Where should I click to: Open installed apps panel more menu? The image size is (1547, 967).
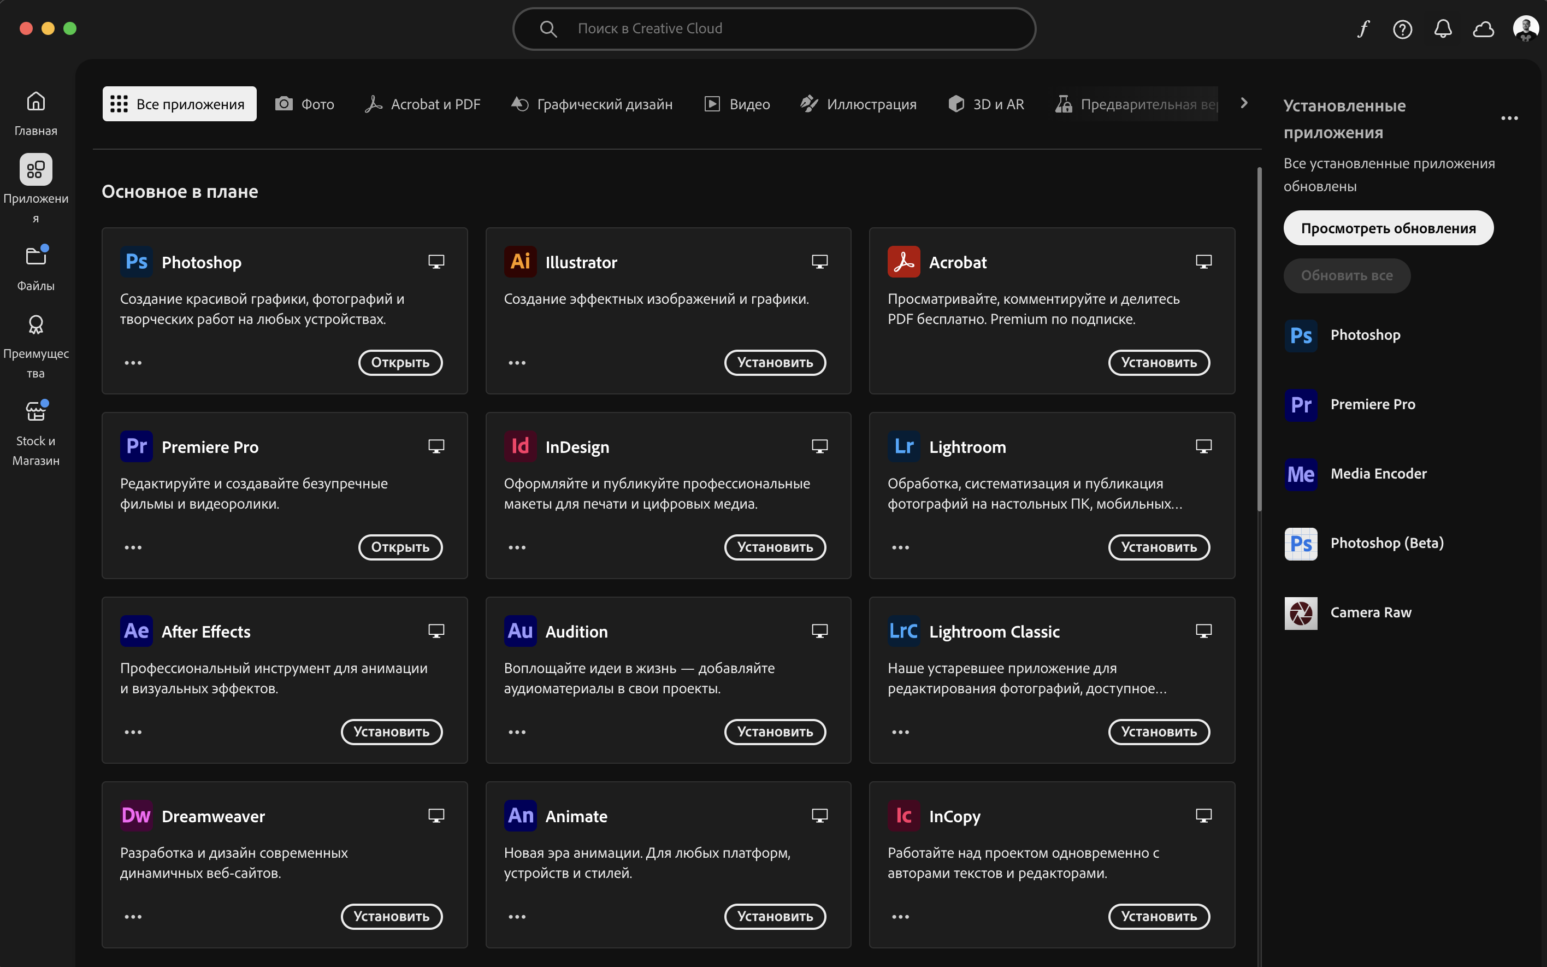(1509, 119)
